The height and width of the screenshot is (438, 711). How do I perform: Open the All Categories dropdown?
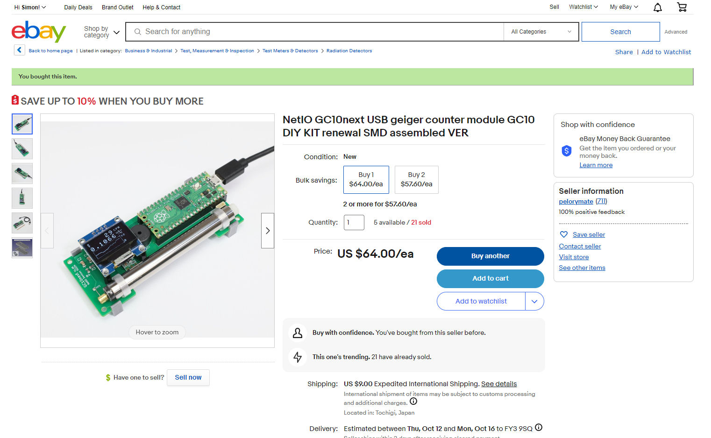coord(541,32)
